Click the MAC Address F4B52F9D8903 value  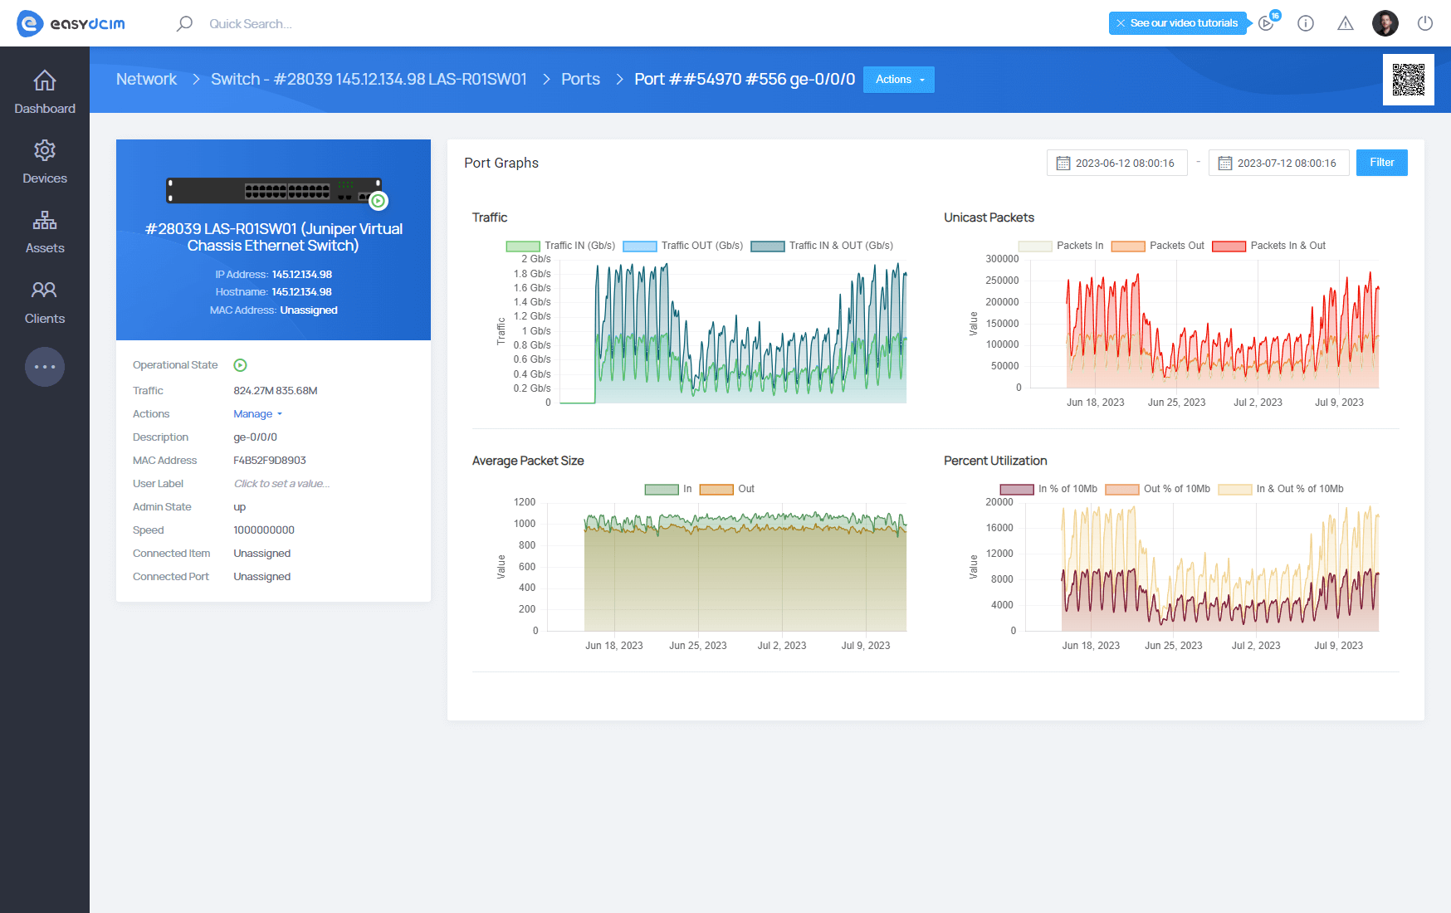270,461
